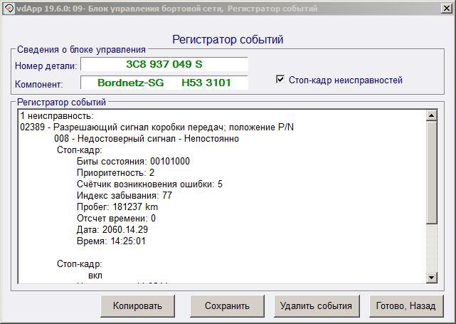The height and width of the screenshot is (324, 456).
Task: Click the event log scrollbar thumb
Action: (431, 171)
